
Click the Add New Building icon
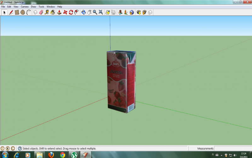pyautogui.click(x=120, y=12)
